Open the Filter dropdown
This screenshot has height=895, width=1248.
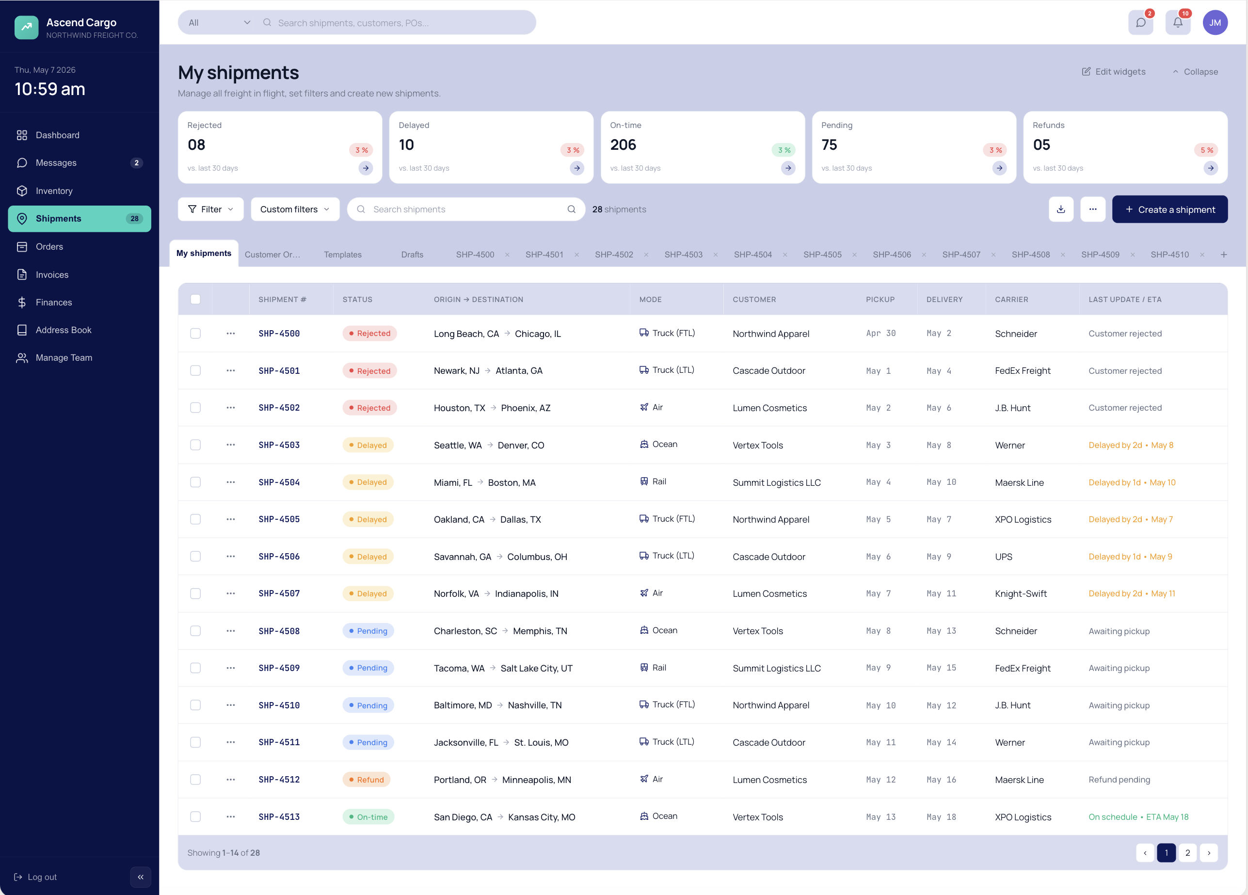211,209
